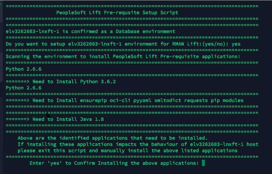Click the topmost equals-sign separator line
This screenshot has width=272, height=174.
tap(132, 6)
